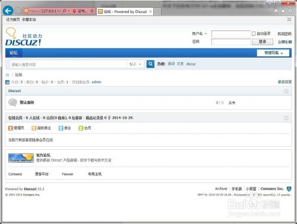297x224 pixels.
Task: Click the 设为首页 link
Action: tap(13, 20)
